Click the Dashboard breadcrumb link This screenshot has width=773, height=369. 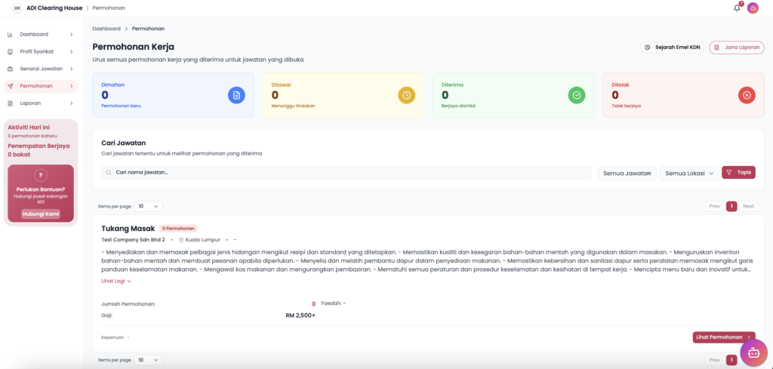tap(106, 29)
